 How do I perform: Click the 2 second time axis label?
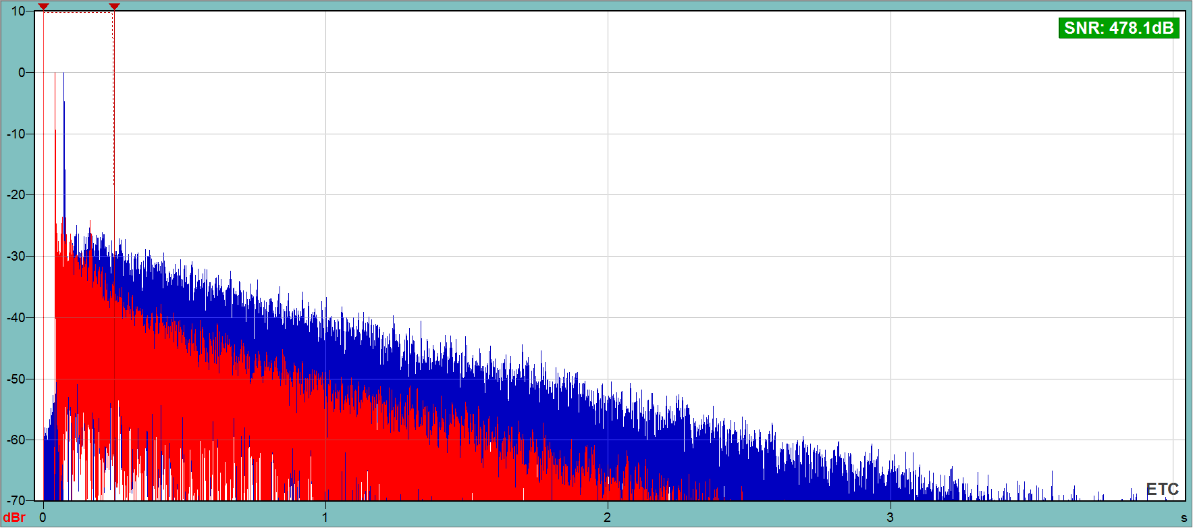607,517
